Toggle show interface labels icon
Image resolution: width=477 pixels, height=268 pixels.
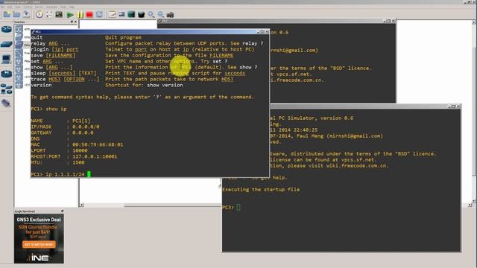click(49, 14)
